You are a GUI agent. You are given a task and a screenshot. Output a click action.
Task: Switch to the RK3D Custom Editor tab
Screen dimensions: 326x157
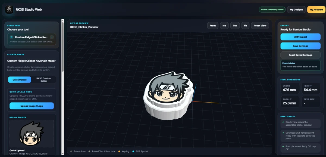44,80
